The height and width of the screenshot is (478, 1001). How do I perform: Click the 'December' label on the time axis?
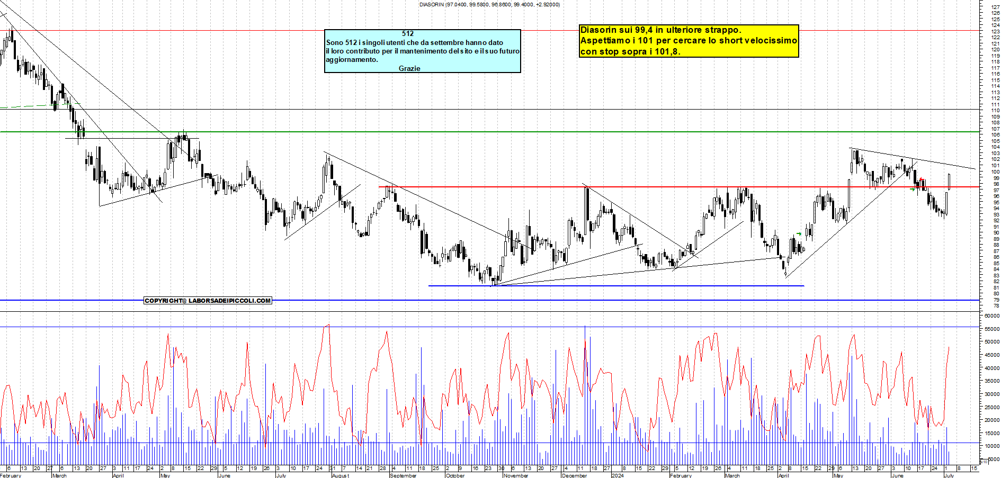[574, 475]
